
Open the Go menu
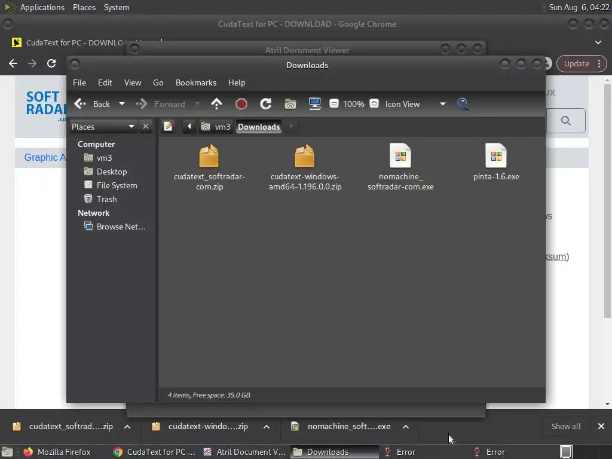[158, 82]
